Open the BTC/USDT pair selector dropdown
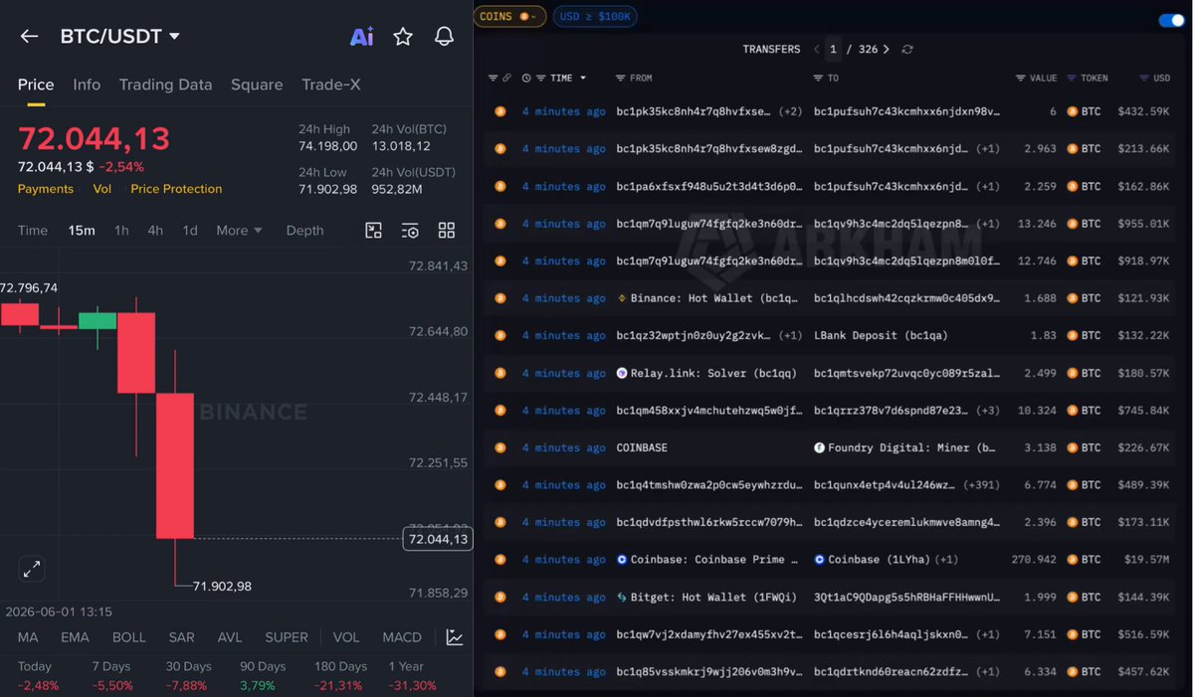This screenshot has width=1193, height=697. (119, 36)
